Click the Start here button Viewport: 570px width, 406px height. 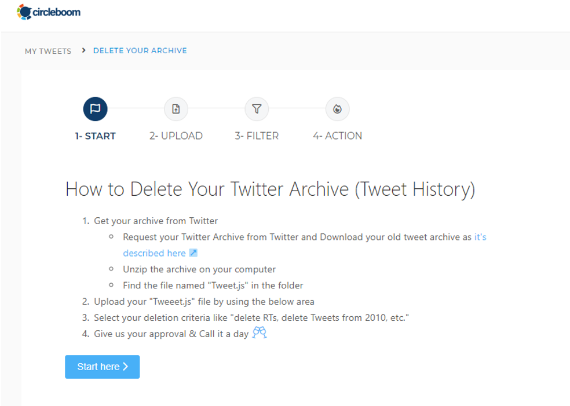102,367
